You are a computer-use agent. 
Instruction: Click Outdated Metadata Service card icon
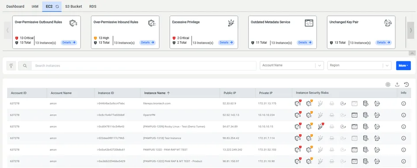tap(309, 23)
